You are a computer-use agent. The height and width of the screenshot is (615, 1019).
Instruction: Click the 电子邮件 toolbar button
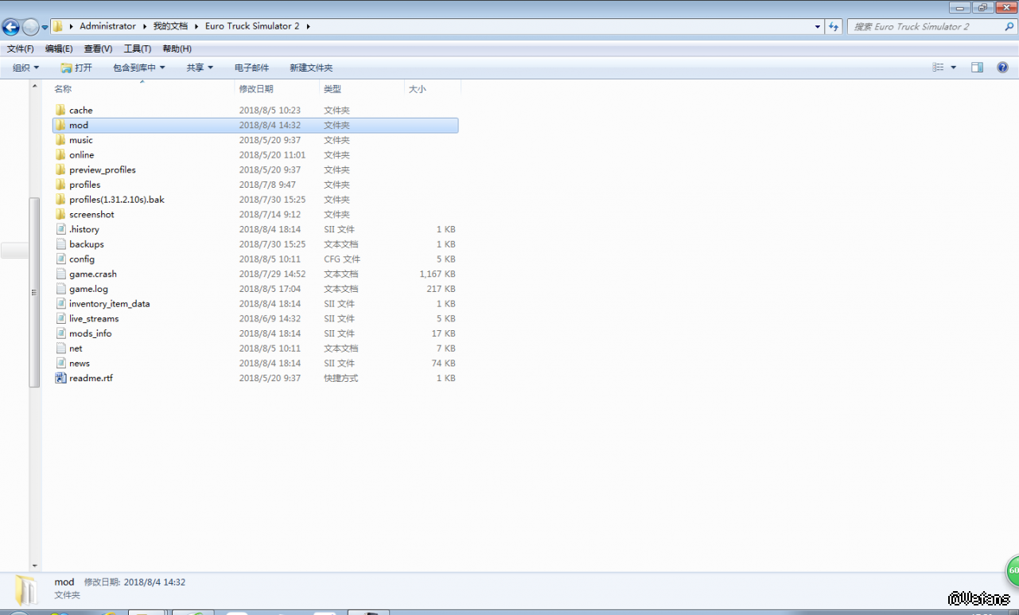point(251,68)
